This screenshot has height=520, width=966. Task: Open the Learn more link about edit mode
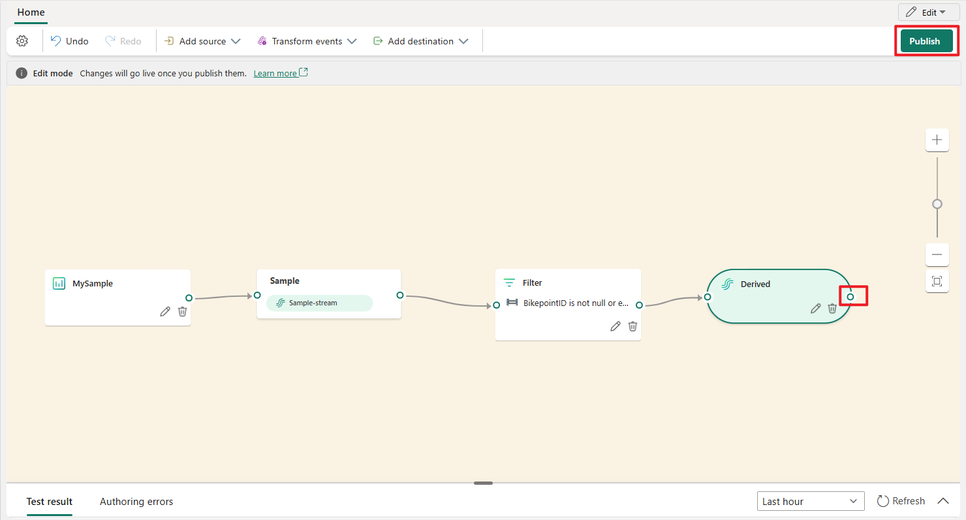click(276, 72)
